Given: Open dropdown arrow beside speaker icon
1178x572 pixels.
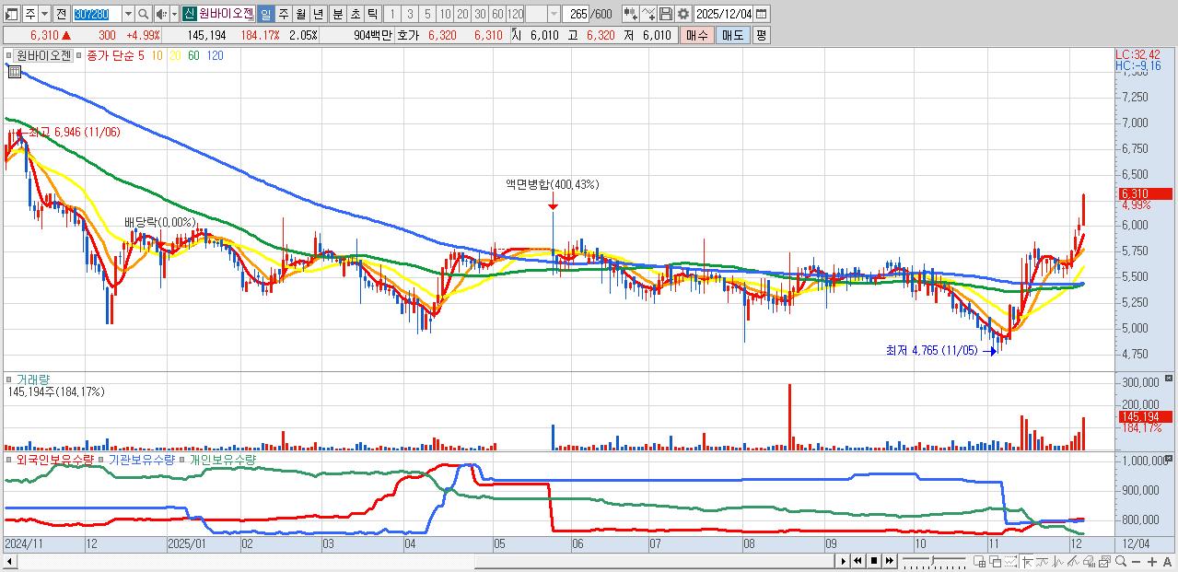Looking at the screenshot, I should tap(173, 14).
